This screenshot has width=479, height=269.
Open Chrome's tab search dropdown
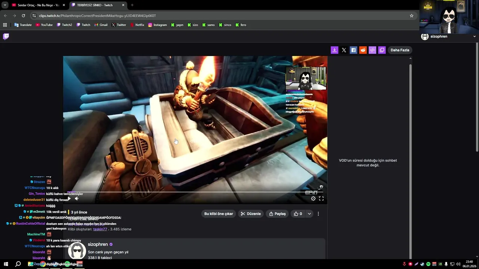pos(5,5)
